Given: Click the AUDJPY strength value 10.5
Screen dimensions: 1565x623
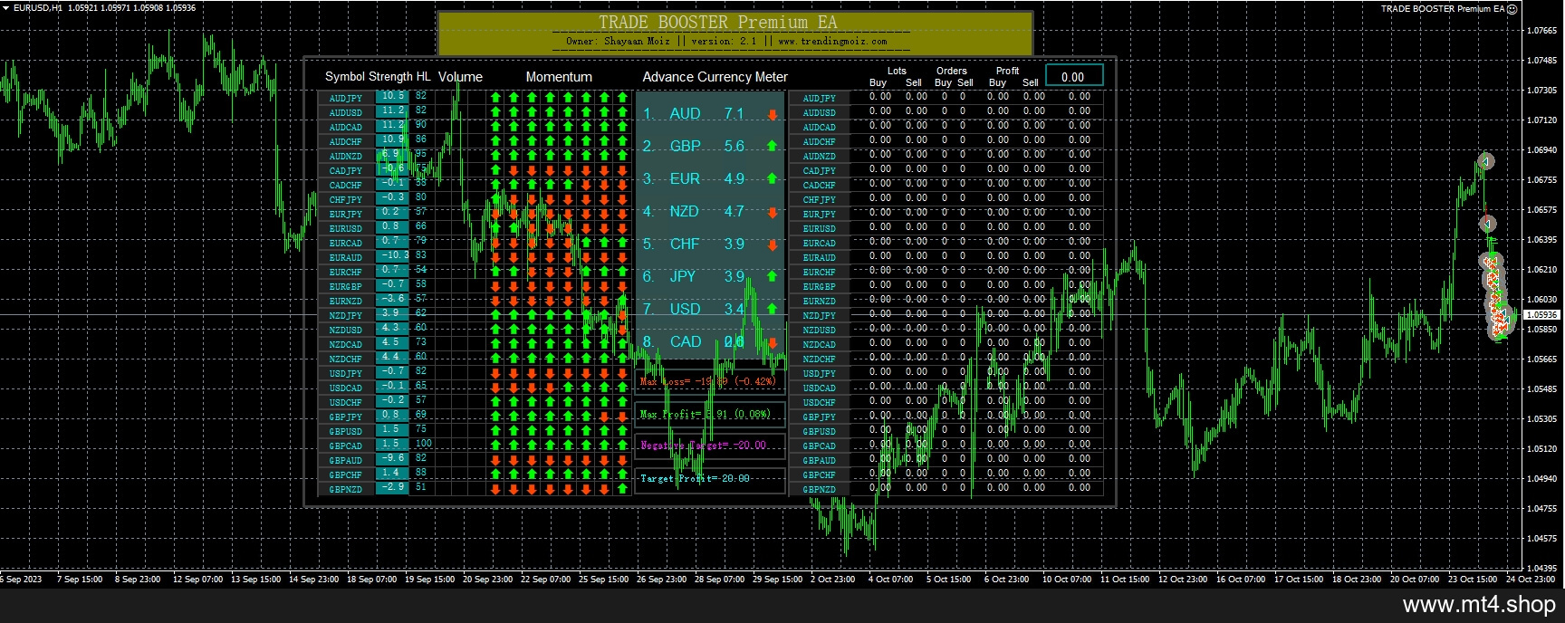Looking at the screenshot, I should point(392,96).
